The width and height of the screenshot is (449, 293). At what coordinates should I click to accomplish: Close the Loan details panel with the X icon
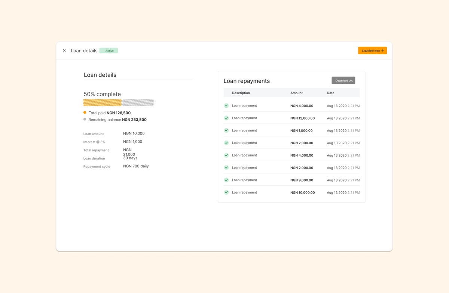click(64, 50)
